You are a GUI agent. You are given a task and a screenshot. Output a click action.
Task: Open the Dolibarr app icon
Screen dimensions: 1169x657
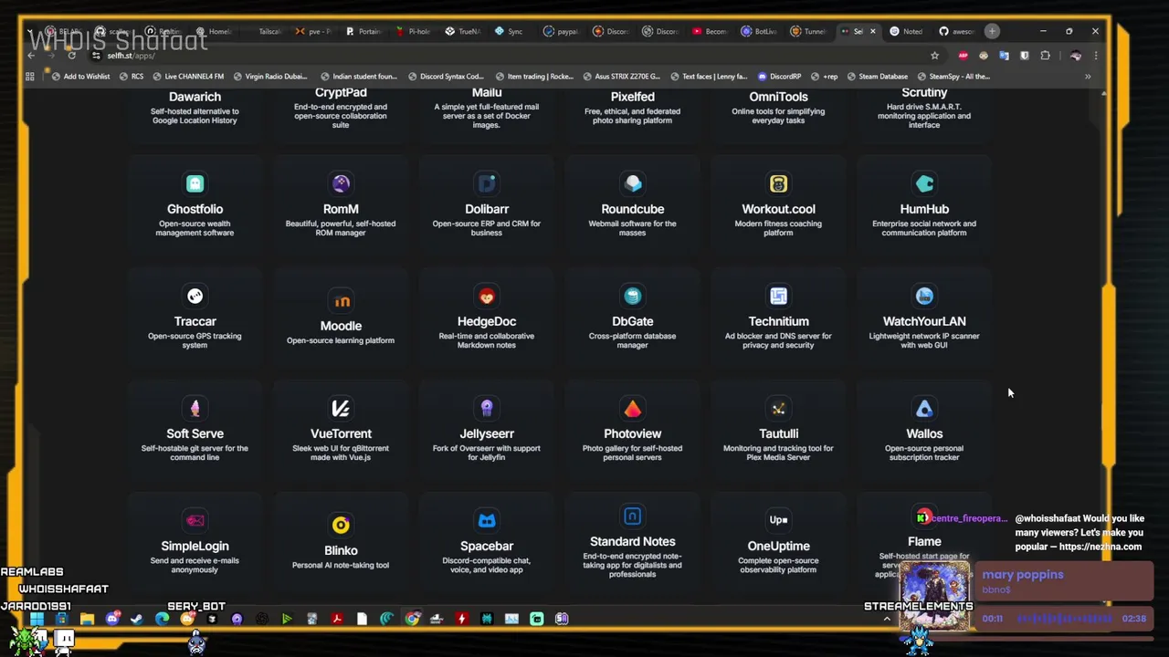point(487,183)
